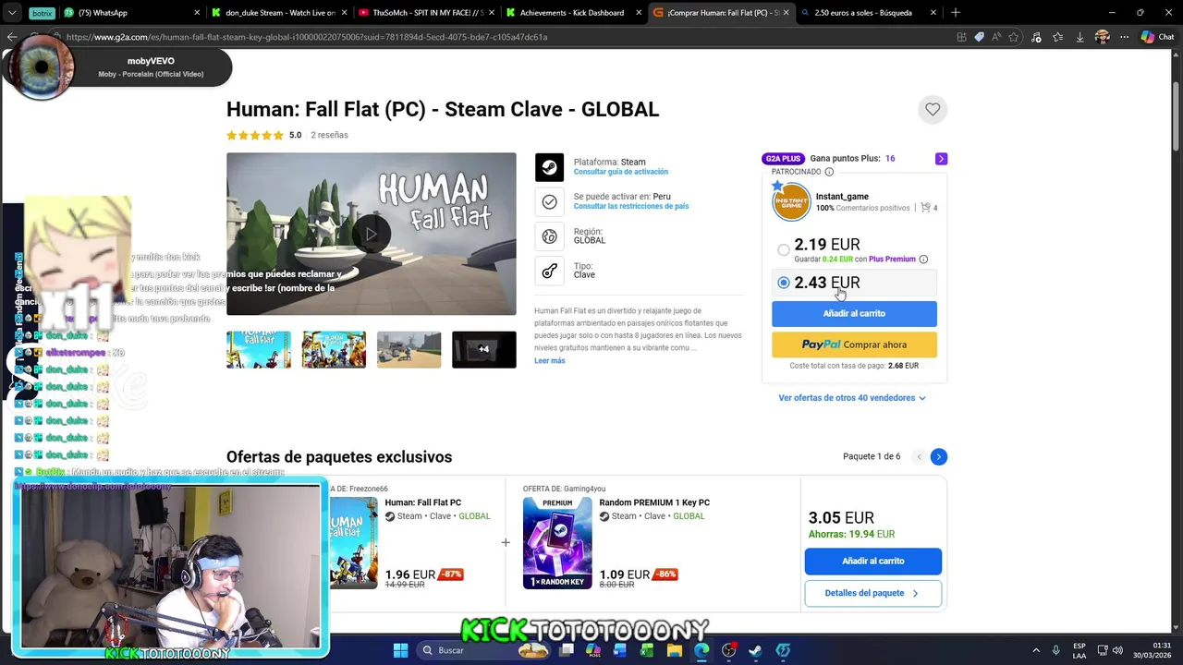Image resolution: width=1183 pixels, height=665 pixels.
Task: Switch to Achievements Kick Dashboard tab
Action: [x=573, y=13]
